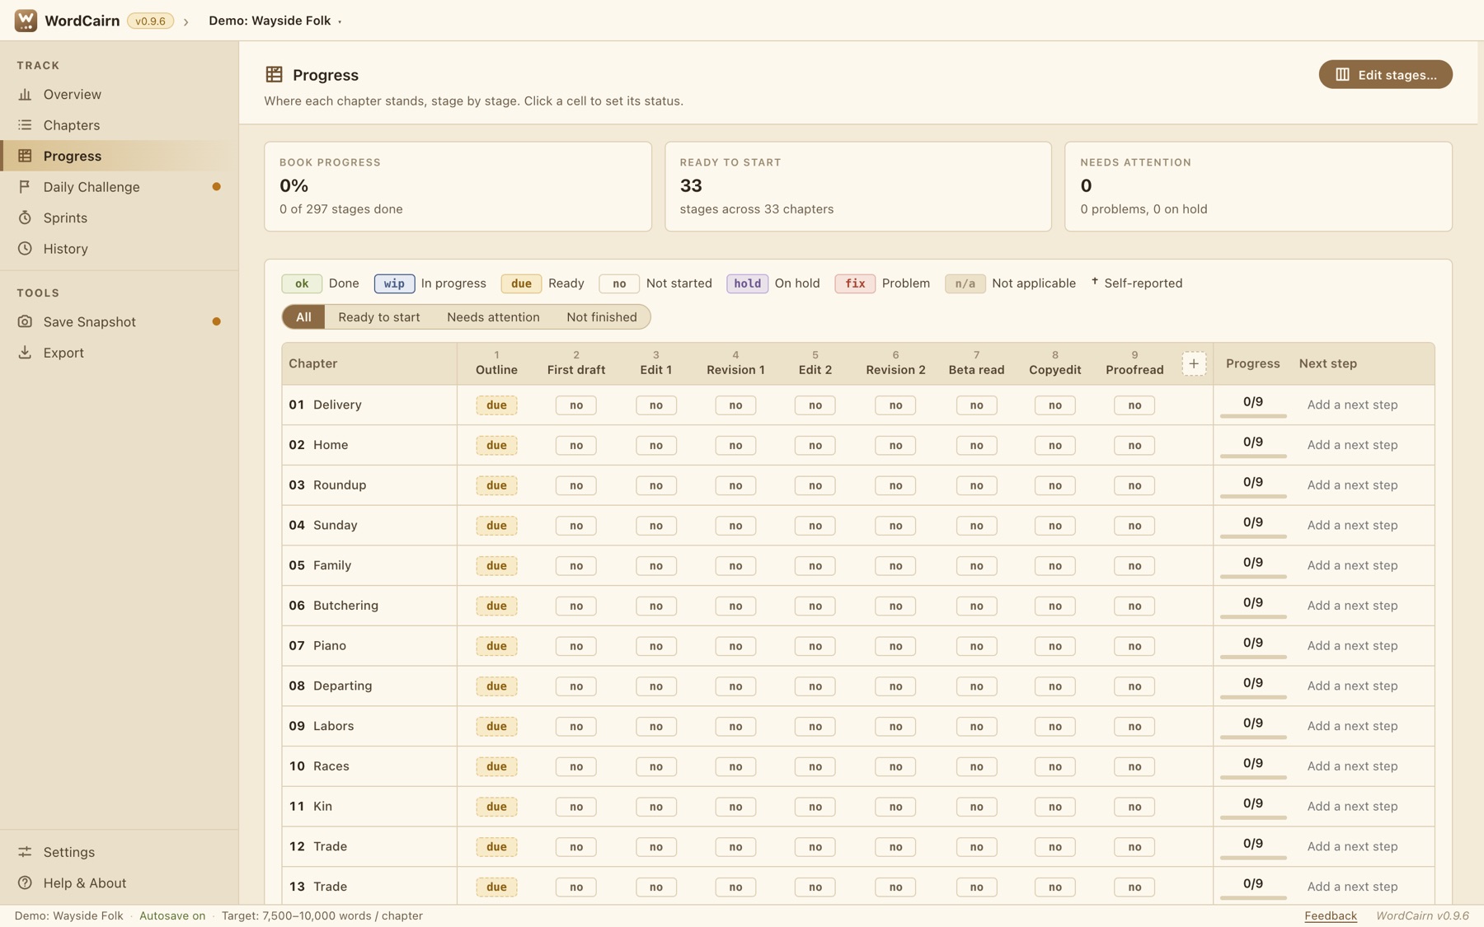This screenshot has width=1484, height=927.
Task: Click the Labors 0/9 progress bar
Action: pyautogui.click(x=1253, y=737)
